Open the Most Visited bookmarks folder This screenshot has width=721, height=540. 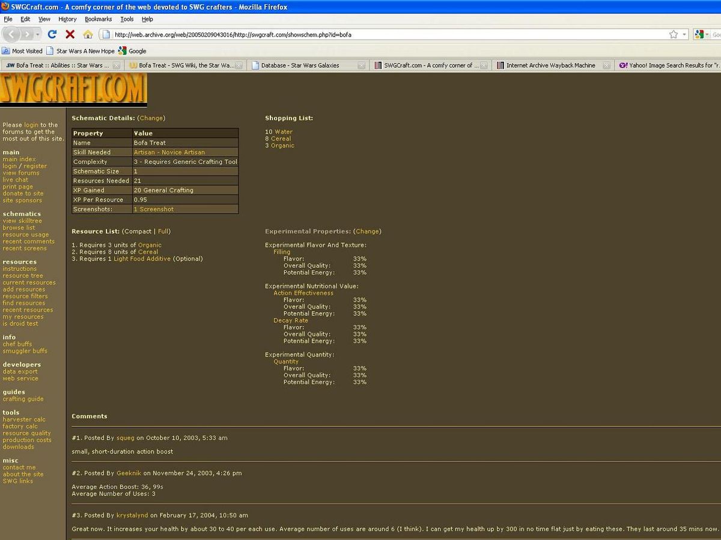tap(23, 51)
